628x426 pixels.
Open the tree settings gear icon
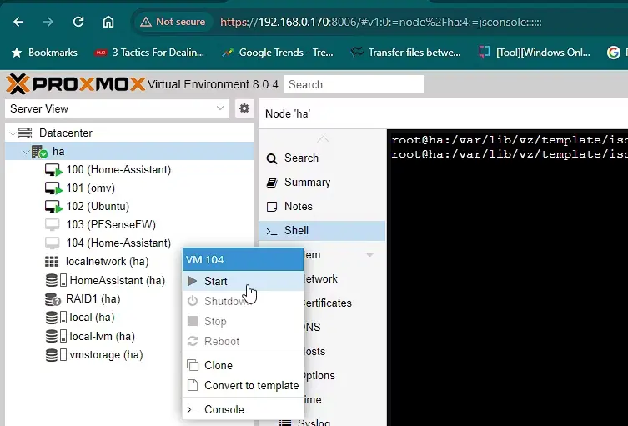[x=244, y=108]
